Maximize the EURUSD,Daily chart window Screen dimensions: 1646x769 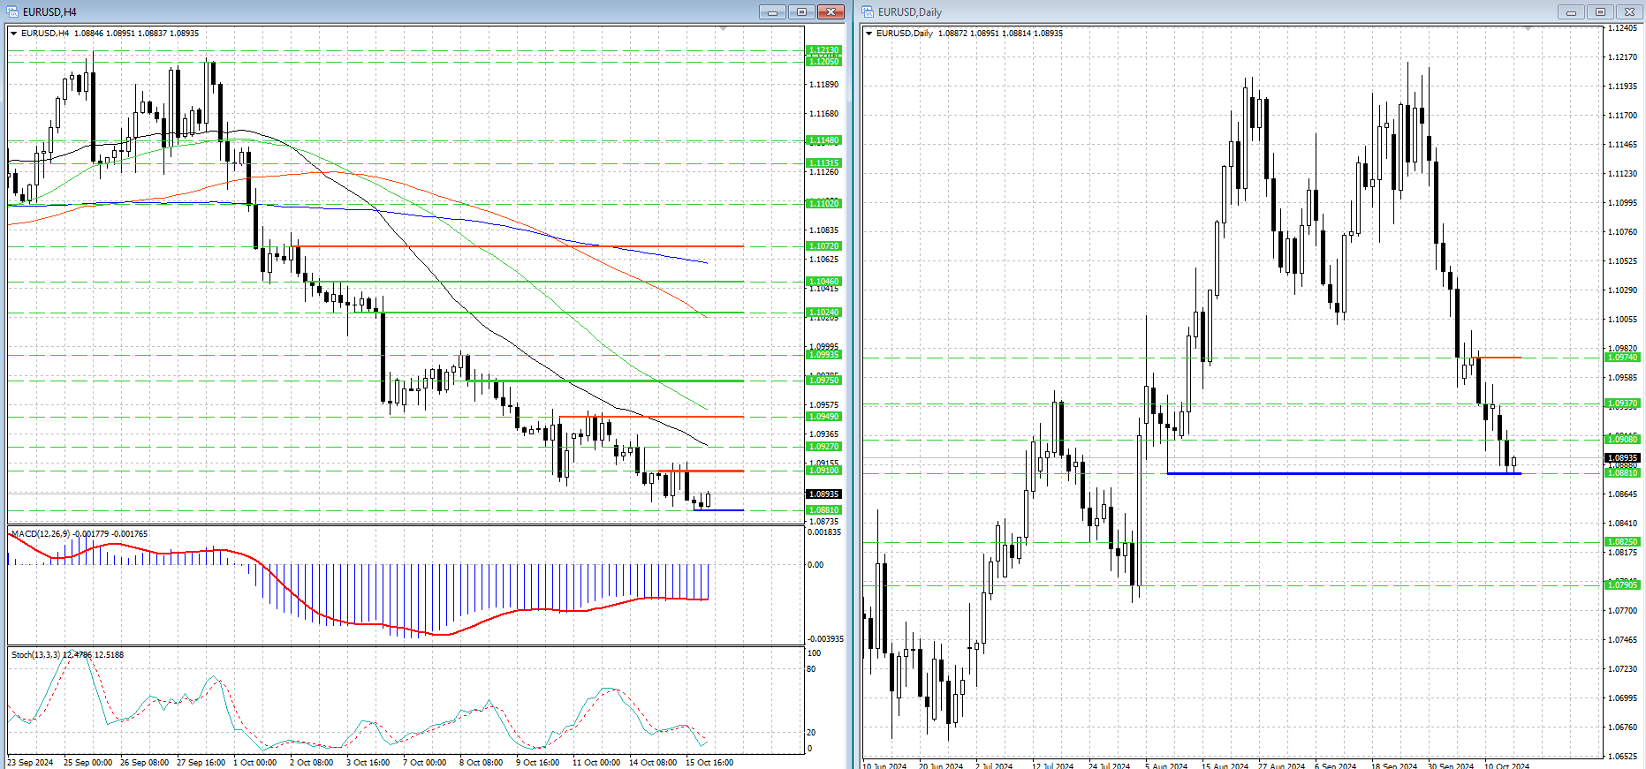(1600, 11)
